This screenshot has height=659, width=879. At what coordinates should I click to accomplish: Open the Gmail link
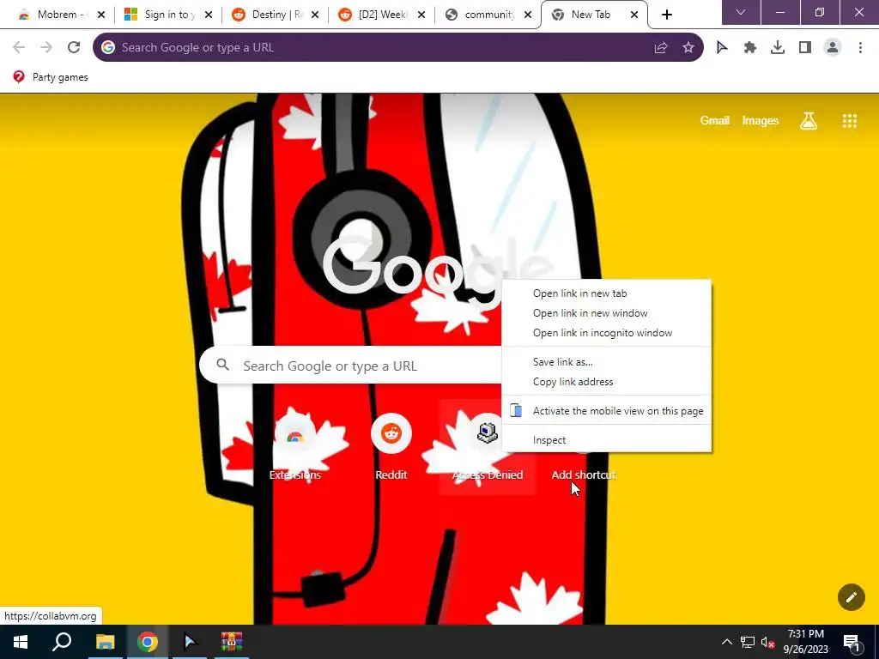point(714,120)
